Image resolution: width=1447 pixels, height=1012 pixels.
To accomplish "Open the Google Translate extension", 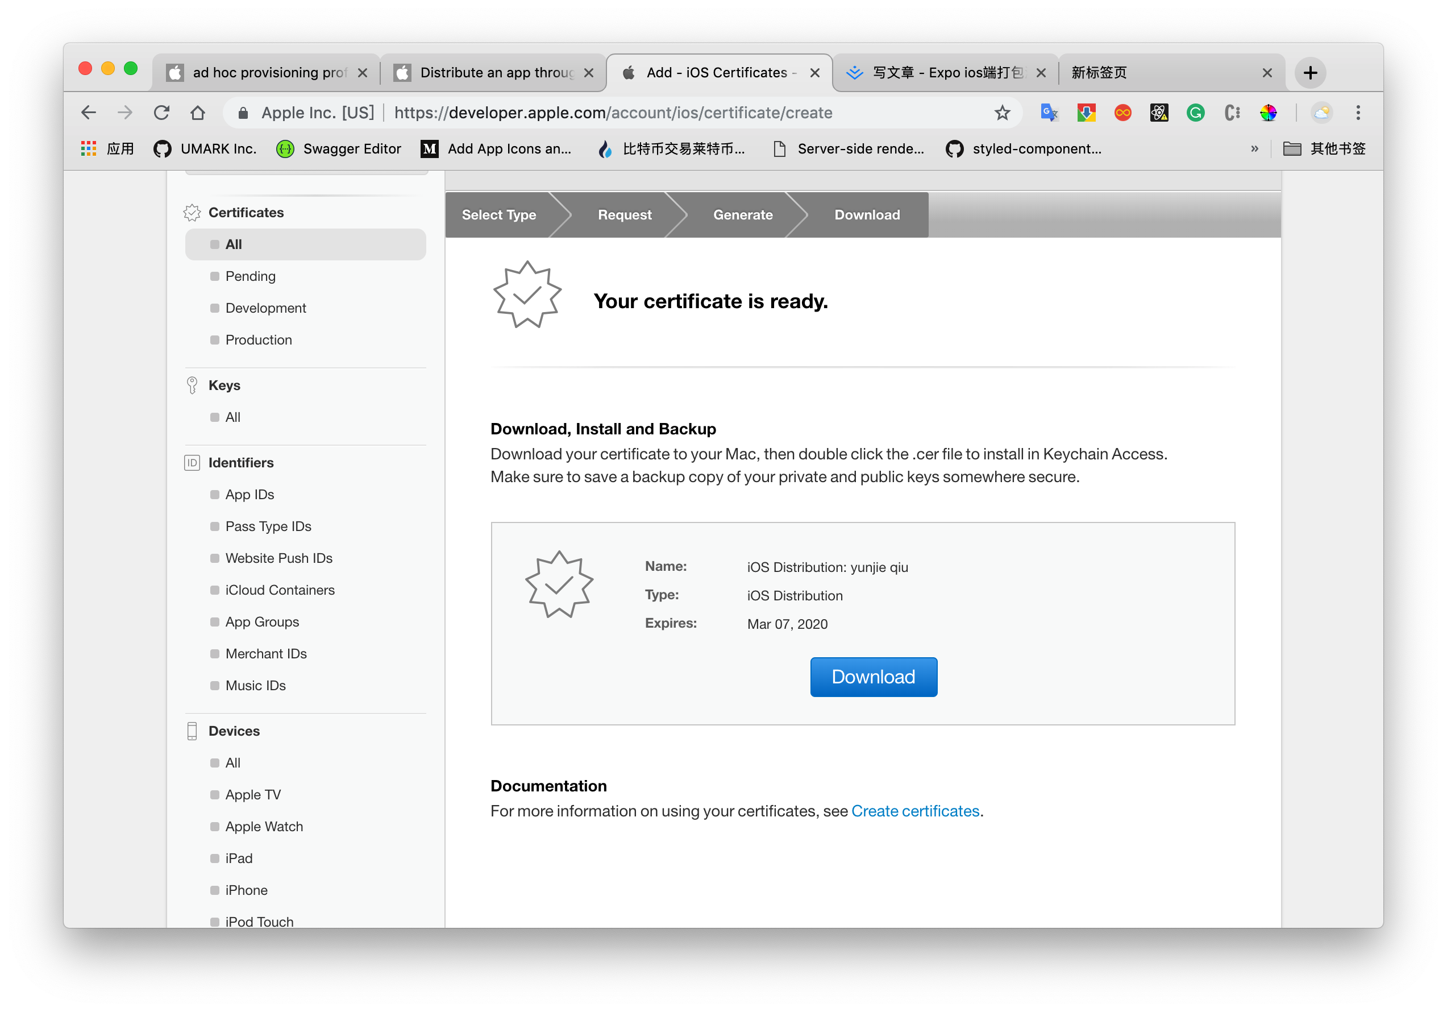I will pyautogui.click(x=1049, y=113).
